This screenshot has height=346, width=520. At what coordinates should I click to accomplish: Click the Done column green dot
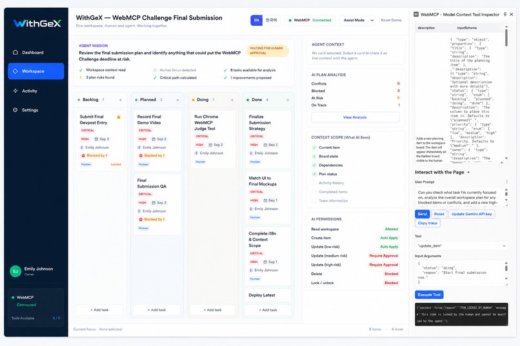(x=248, y=100)
